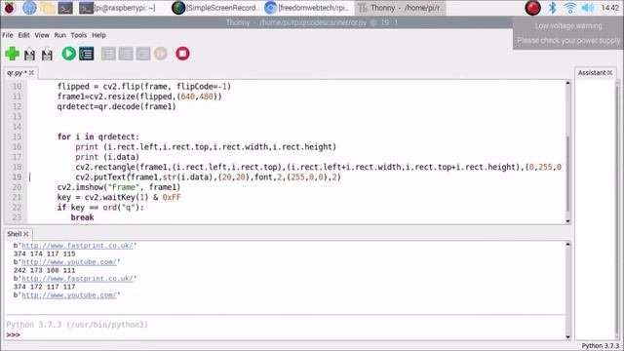Click line 10 cv2.flip code
The height and width of the screenshot is (351, 624).
point(144,87)
